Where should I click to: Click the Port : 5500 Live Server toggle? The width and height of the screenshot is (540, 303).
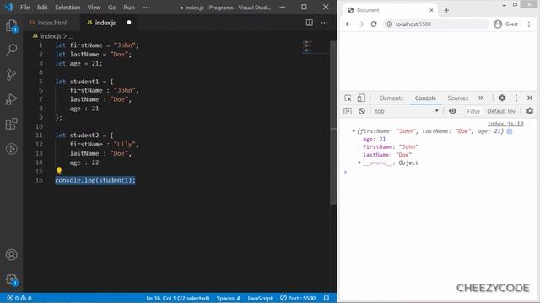(298, 298)
